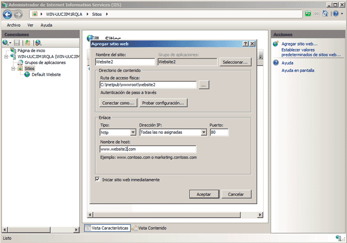Open the Tipo dropdown showing http
347x243 pixels.
pos(133,132)
